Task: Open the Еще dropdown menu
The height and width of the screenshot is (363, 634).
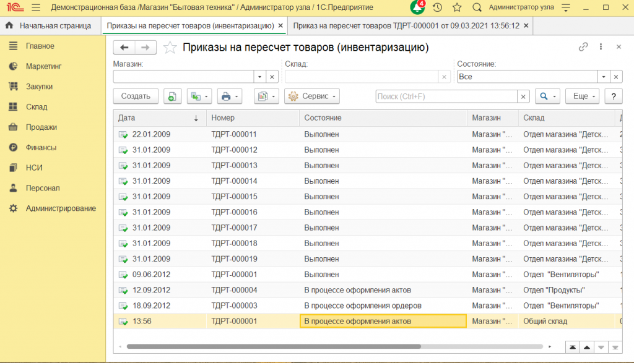Action: [x=582, y=96]
